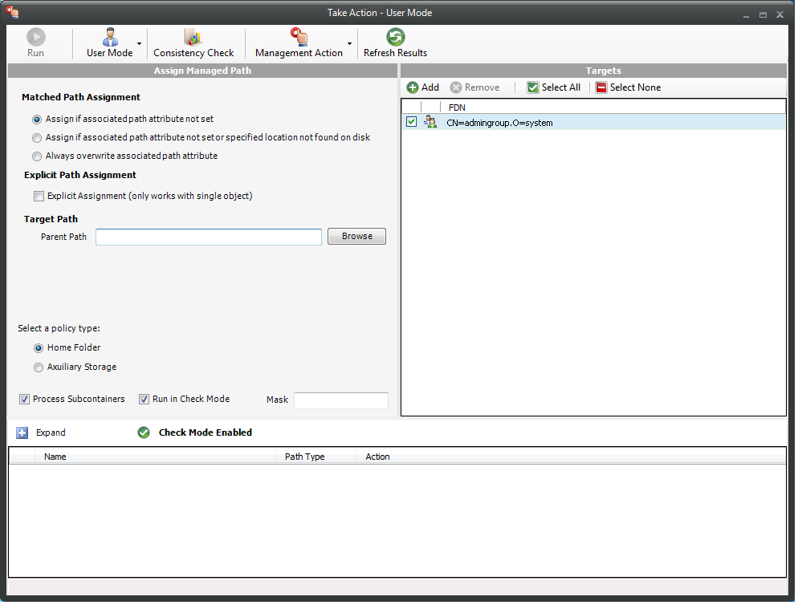Screen dimensions: 798x605
Task: Toggle Run in Check Mode checkbox
Action: [144, 400]
